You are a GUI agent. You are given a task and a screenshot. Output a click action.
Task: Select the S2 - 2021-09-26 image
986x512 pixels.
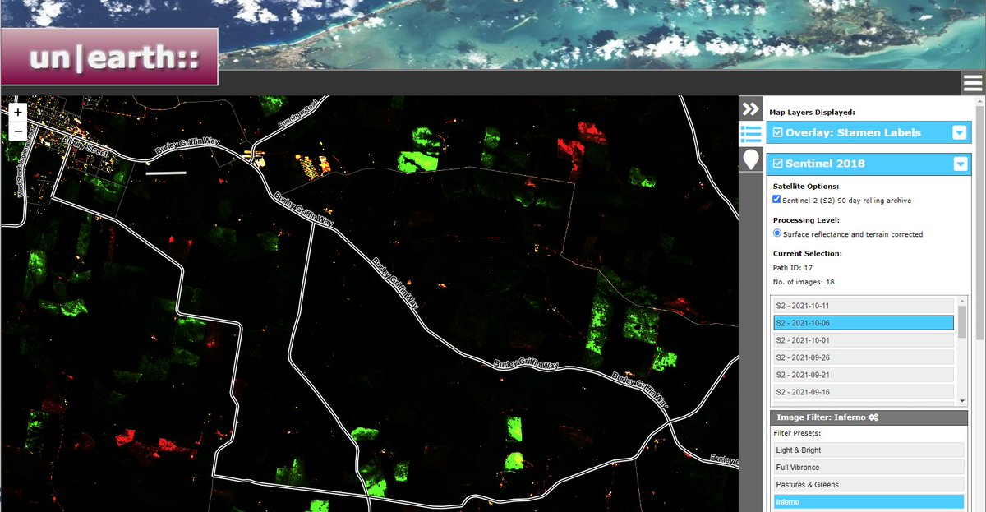(x=861, y=357)
